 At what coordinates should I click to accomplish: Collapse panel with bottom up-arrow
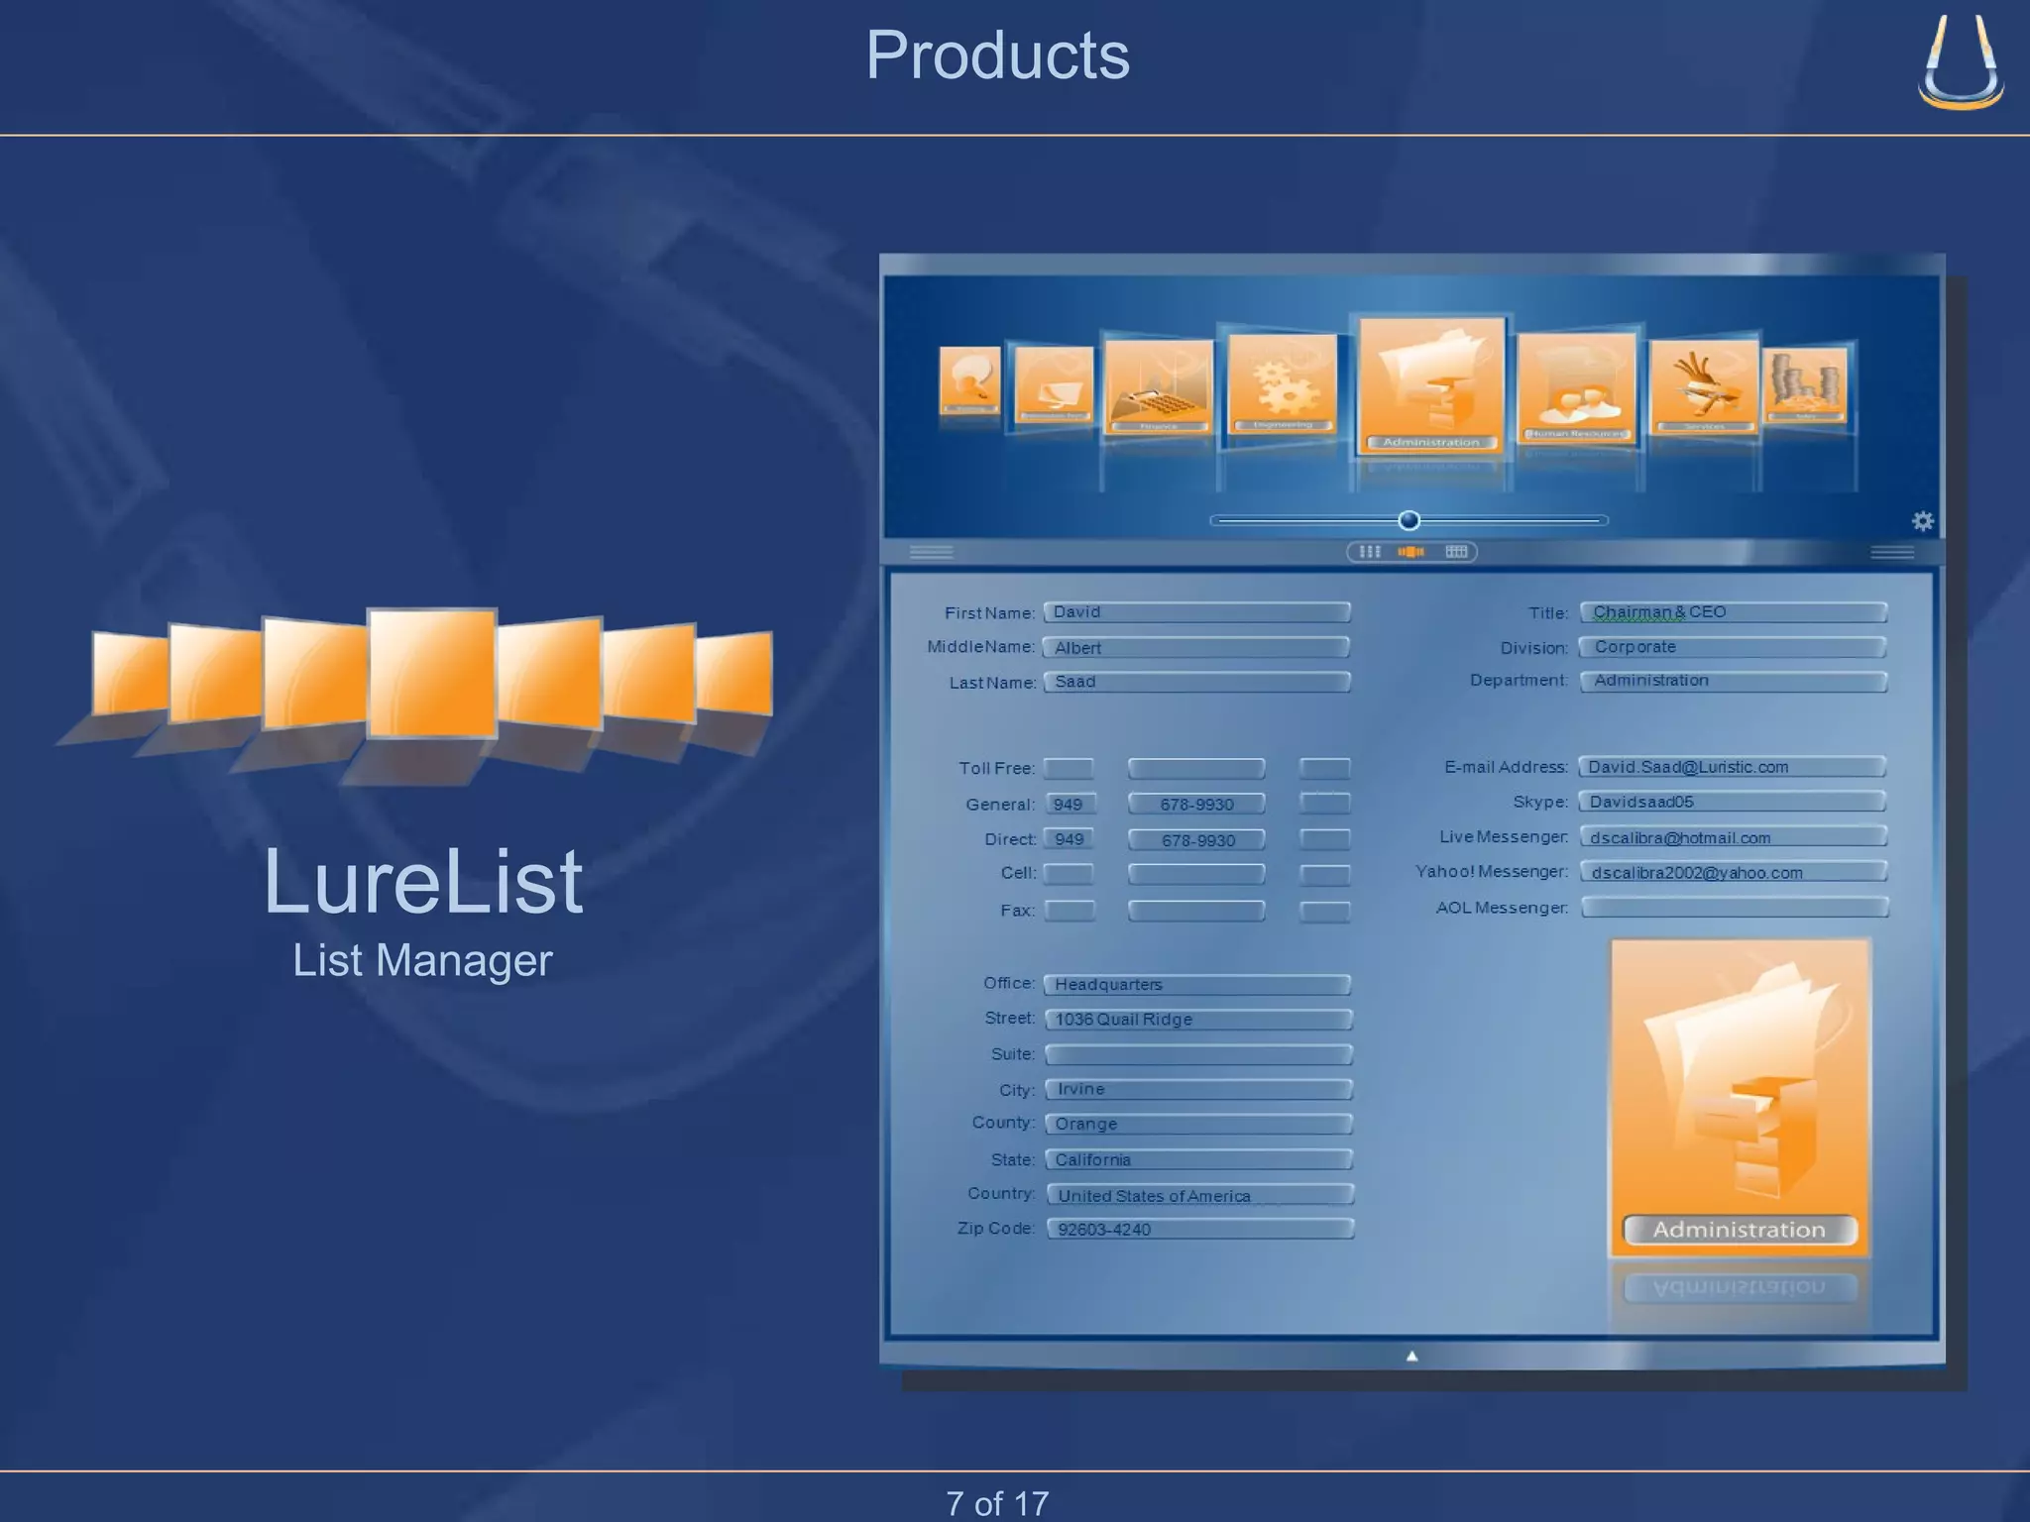[1411, 1357]
